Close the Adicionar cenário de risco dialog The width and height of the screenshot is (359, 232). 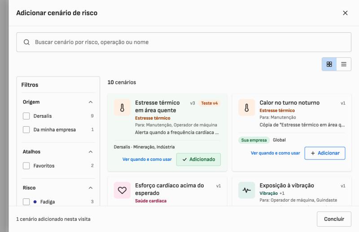click(345, 13)
